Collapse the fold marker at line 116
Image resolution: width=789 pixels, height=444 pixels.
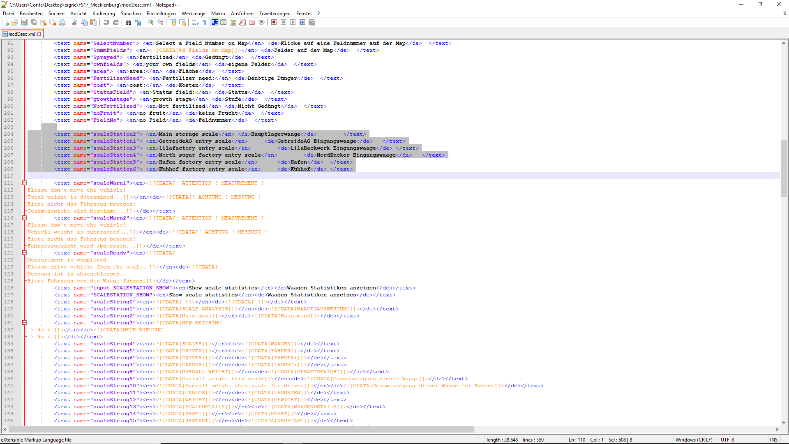[x=24, y=218]
